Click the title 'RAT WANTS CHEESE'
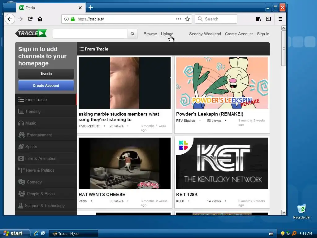317x238 pixels. pyautogui.click(x=102, y=195)
